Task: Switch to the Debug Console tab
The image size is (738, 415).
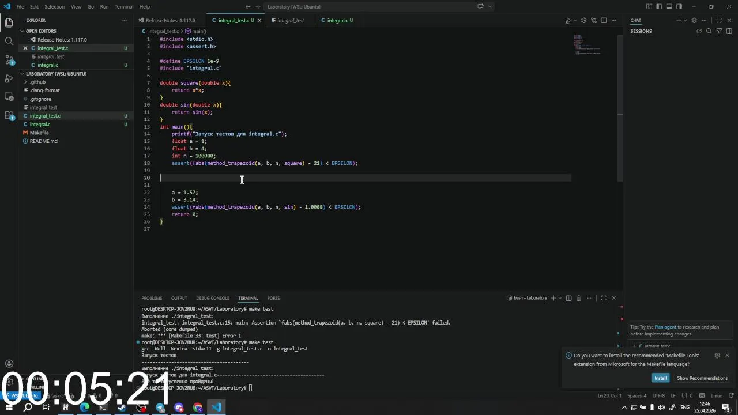Action: point(213,298)
